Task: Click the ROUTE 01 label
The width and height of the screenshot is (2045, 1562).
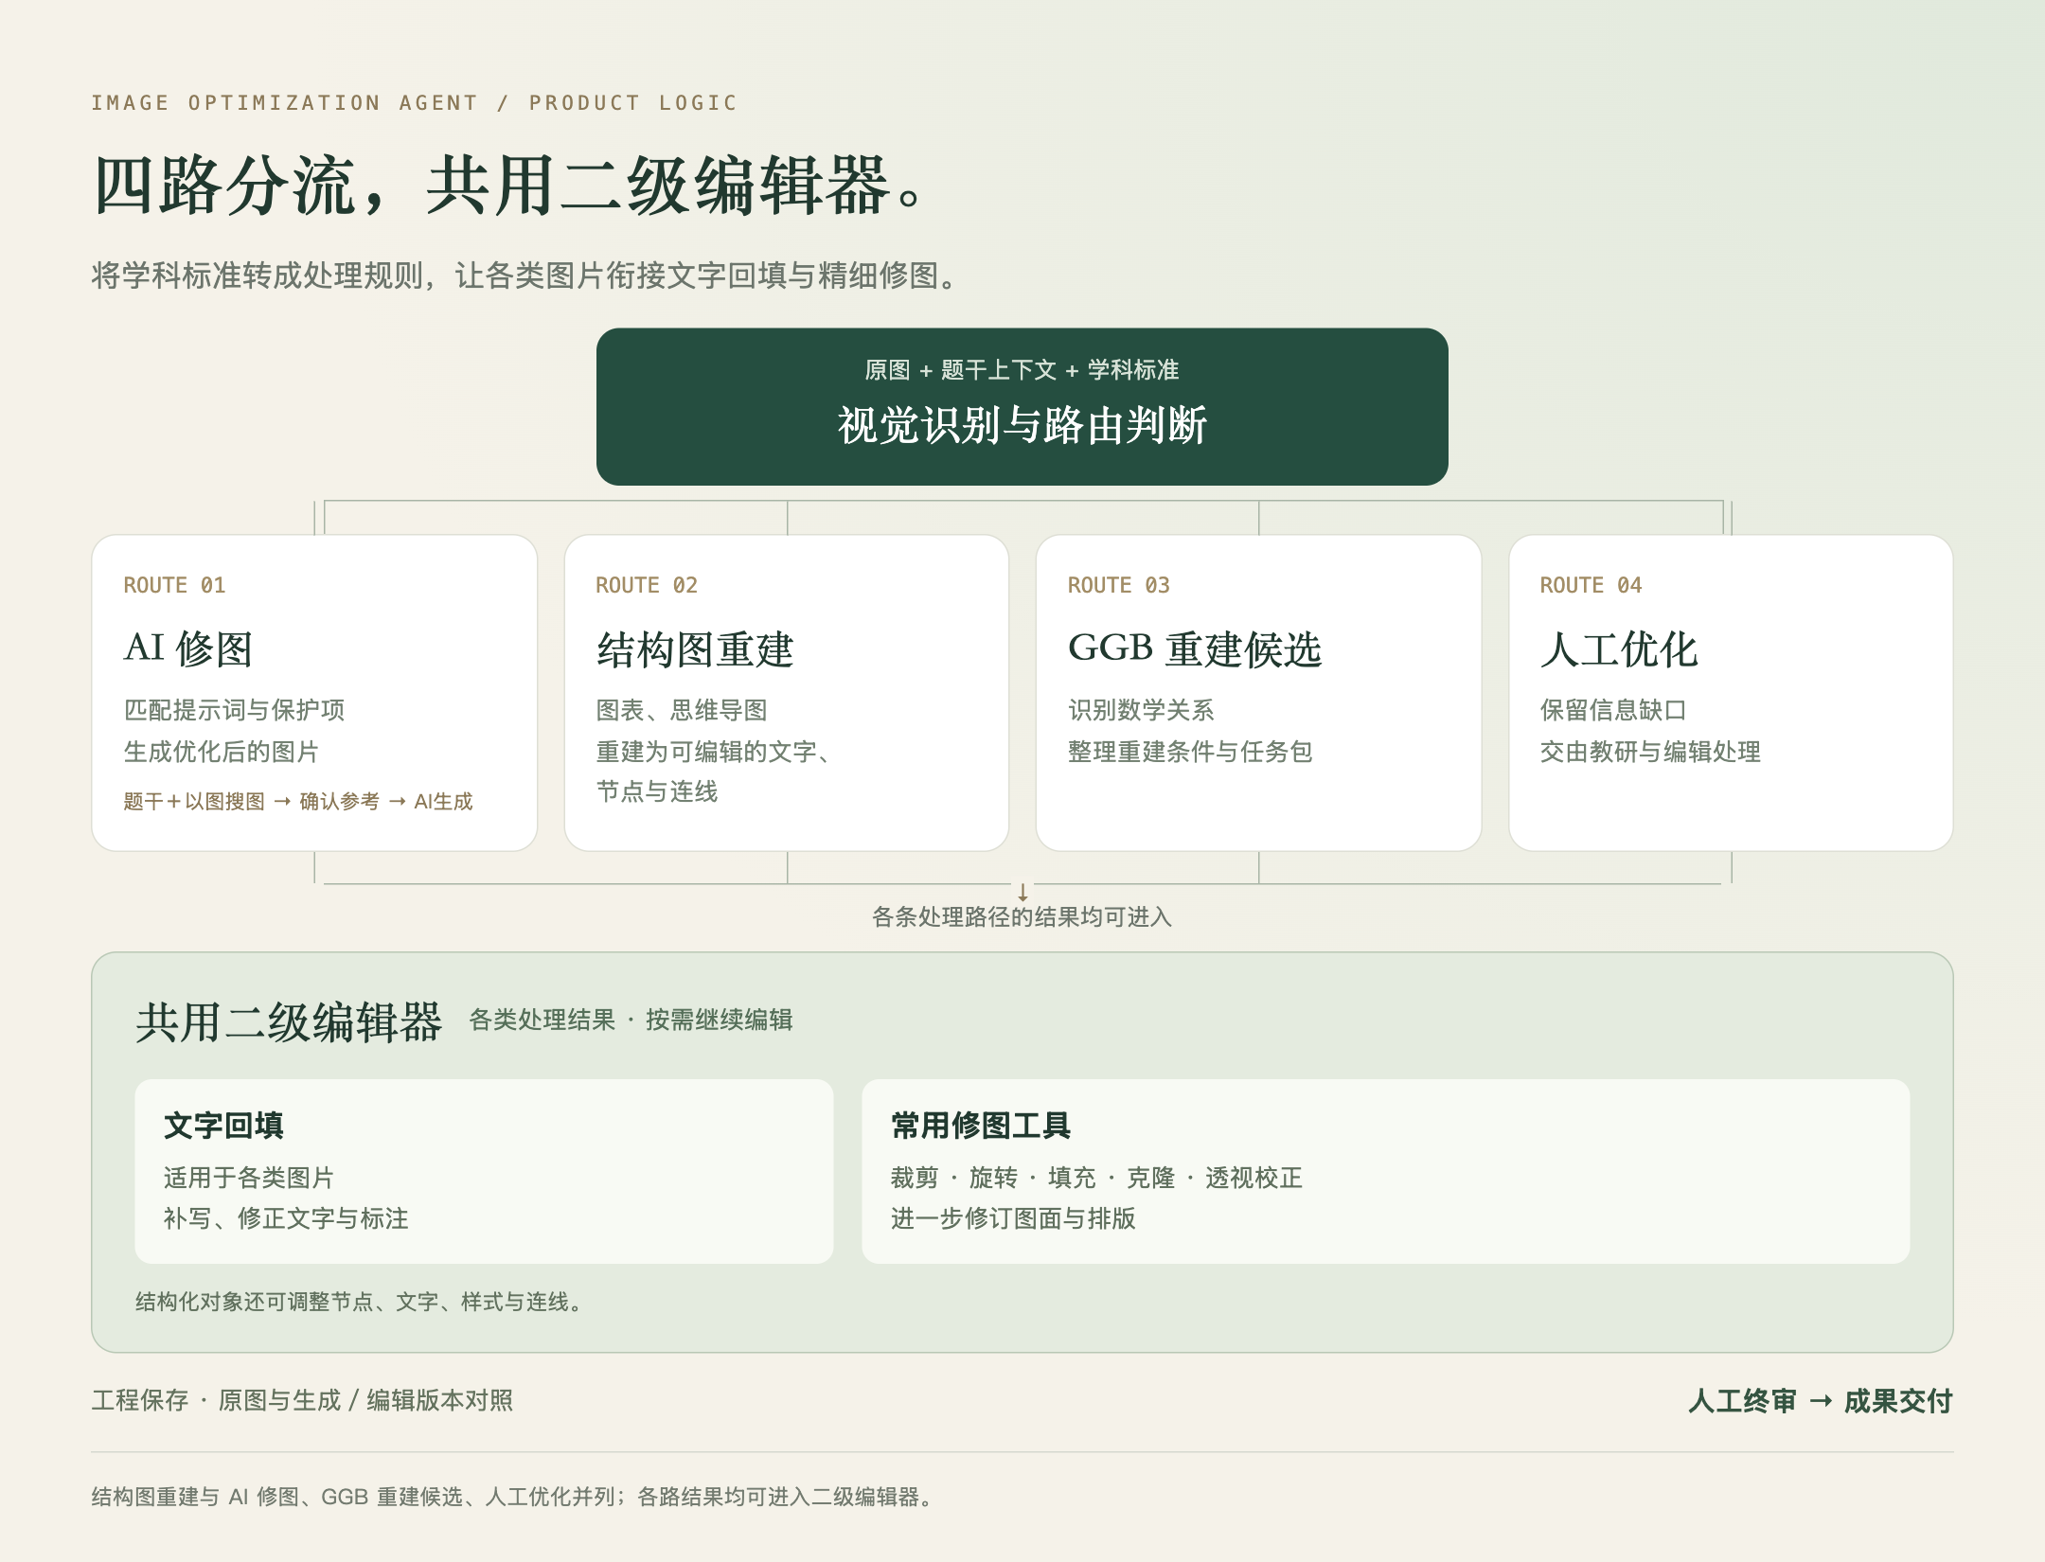Action: [x=174, y=585]
